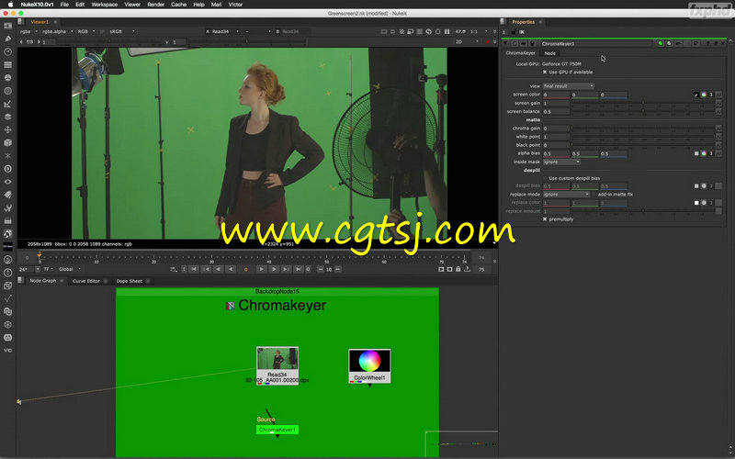Click the pause updating icon in viewer toolbar
735x459 pixels.
coord(447,31)
